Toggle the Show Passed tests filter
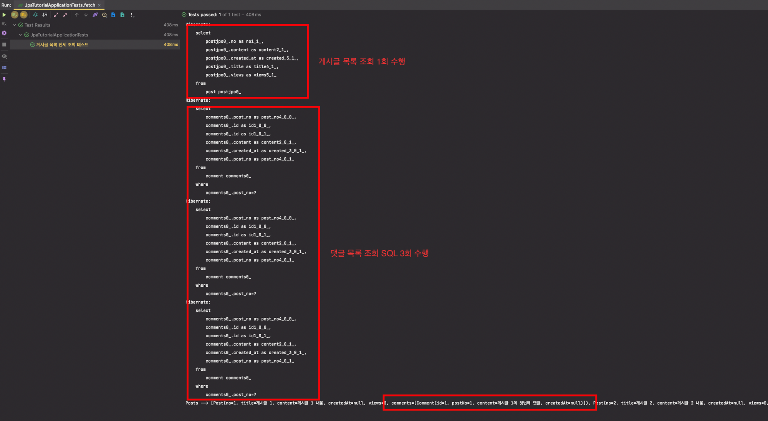 [x=15, y=15]
